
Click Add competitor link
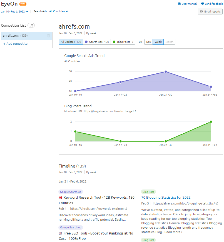(16, 44)
